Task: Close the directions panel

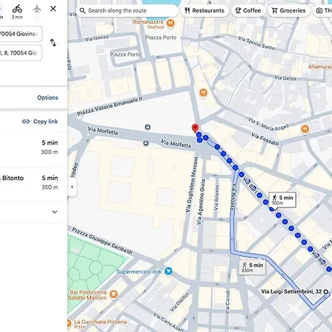Action: tap(53, 9)
